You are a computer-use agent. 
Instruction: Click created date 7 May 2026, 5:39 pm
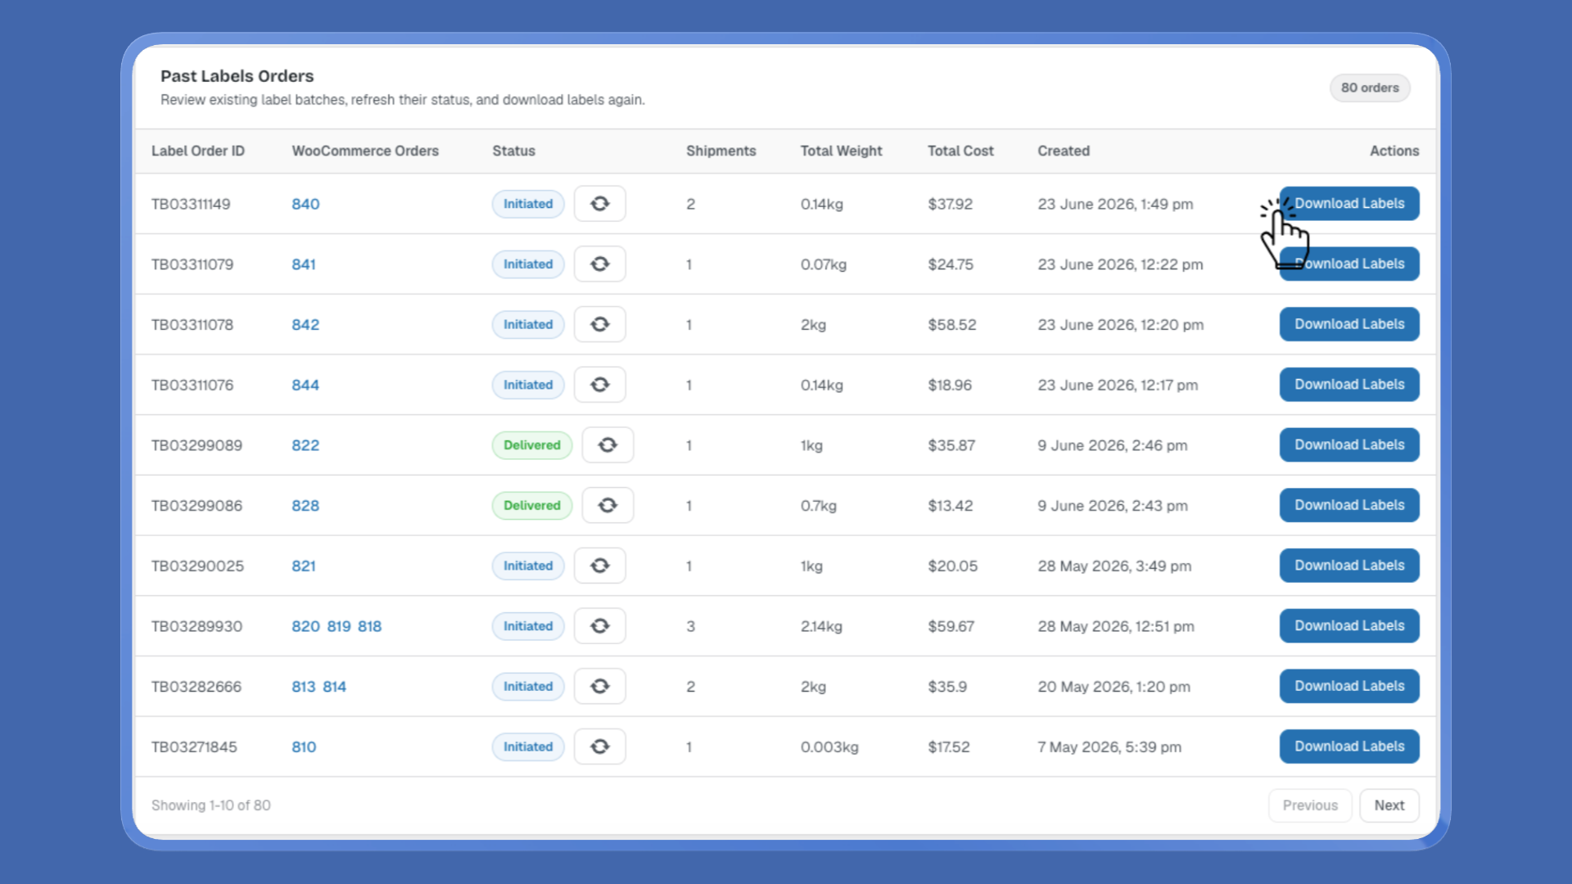1109,746
